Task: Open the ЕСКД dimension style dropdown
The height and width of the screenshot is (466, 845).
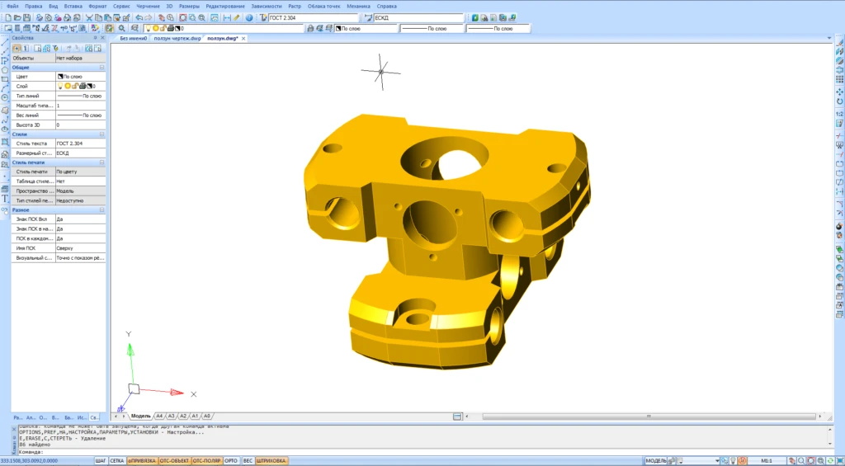Action: click(417, 17)
